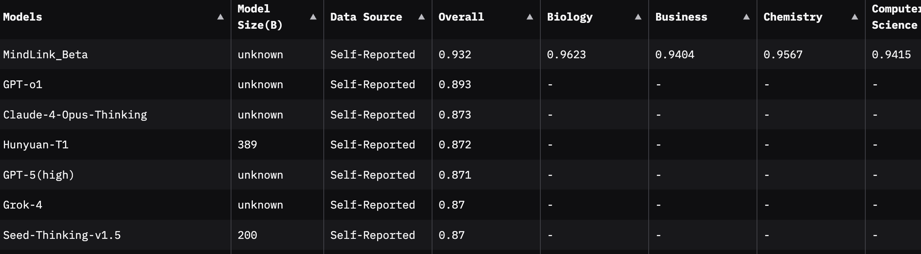This screenshot has height=254, width=921.
Task: Select the Grok-4 model entry
Action: [x=23, y=205]
